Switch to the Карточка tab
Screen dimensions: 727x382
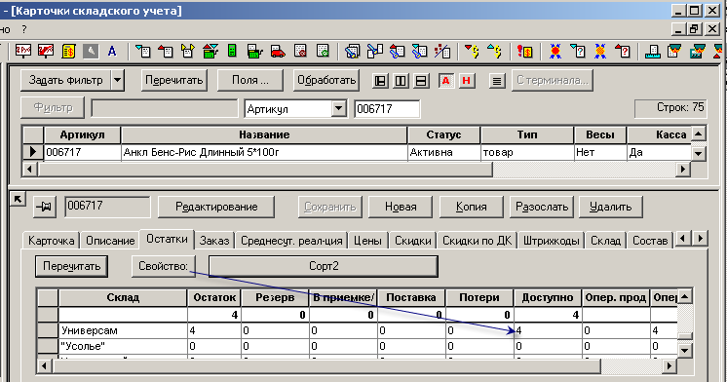pyautogui.click(x=51, y=241)
